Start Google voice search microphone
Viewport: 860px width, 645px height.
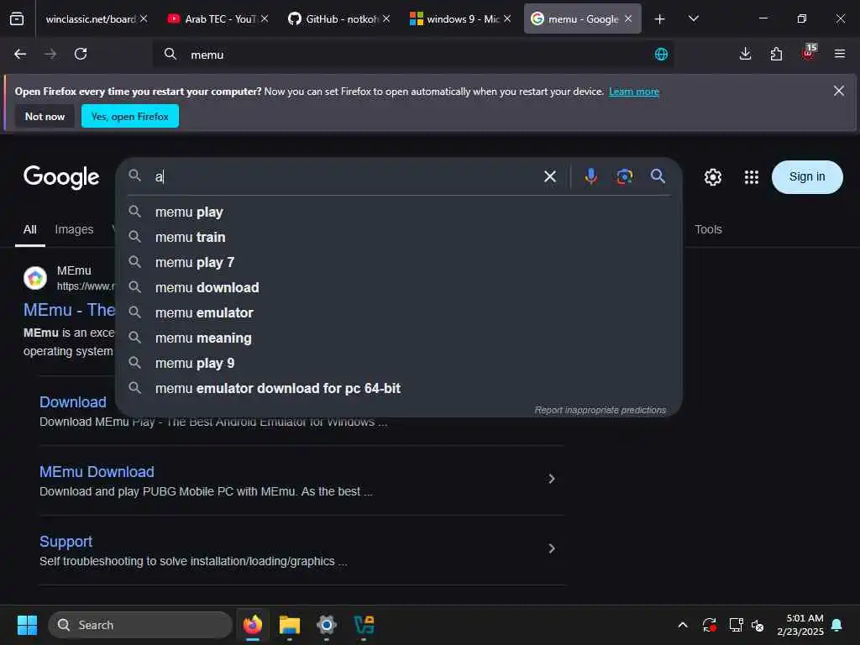(590, 176)
